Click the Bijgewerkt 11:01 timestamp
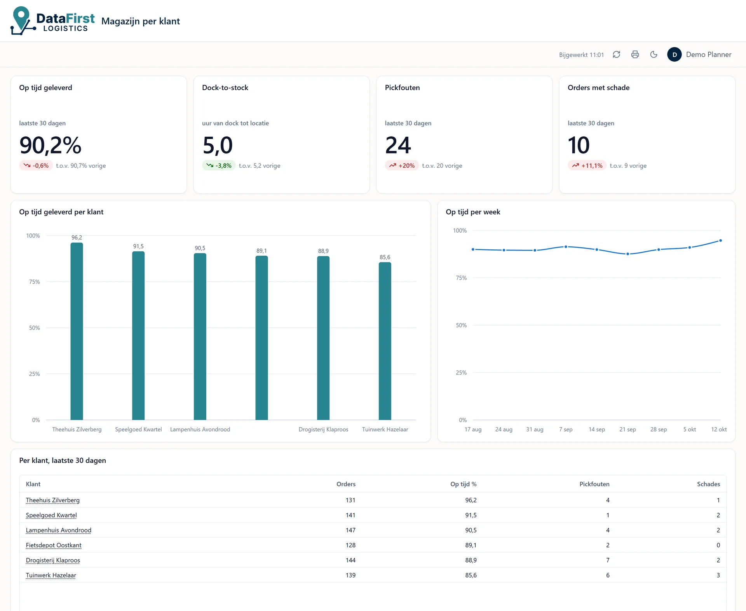746x611 pixels. pyautogui.click(x=581, y=55)
